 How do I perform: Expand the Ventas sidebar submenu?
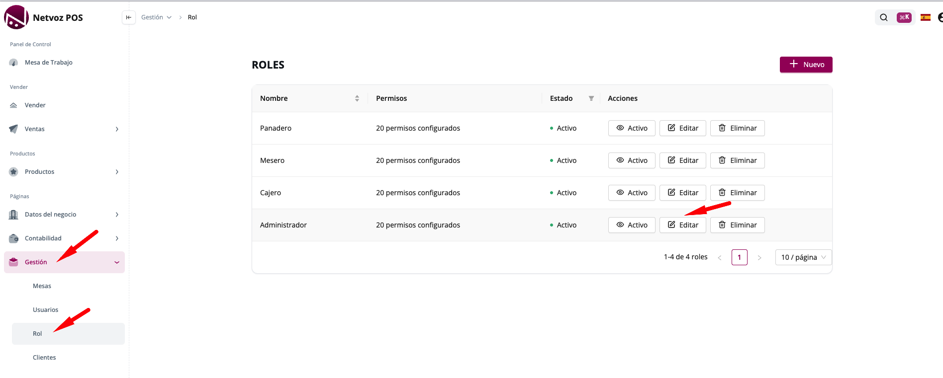(x=116, y=129)
